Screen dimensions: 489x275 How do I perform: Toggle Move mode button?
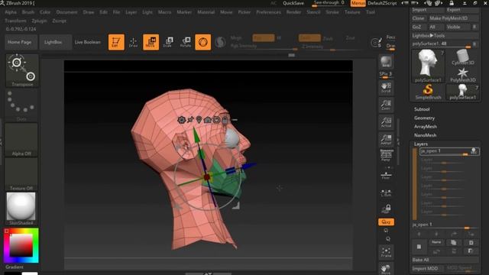point(151,42)
